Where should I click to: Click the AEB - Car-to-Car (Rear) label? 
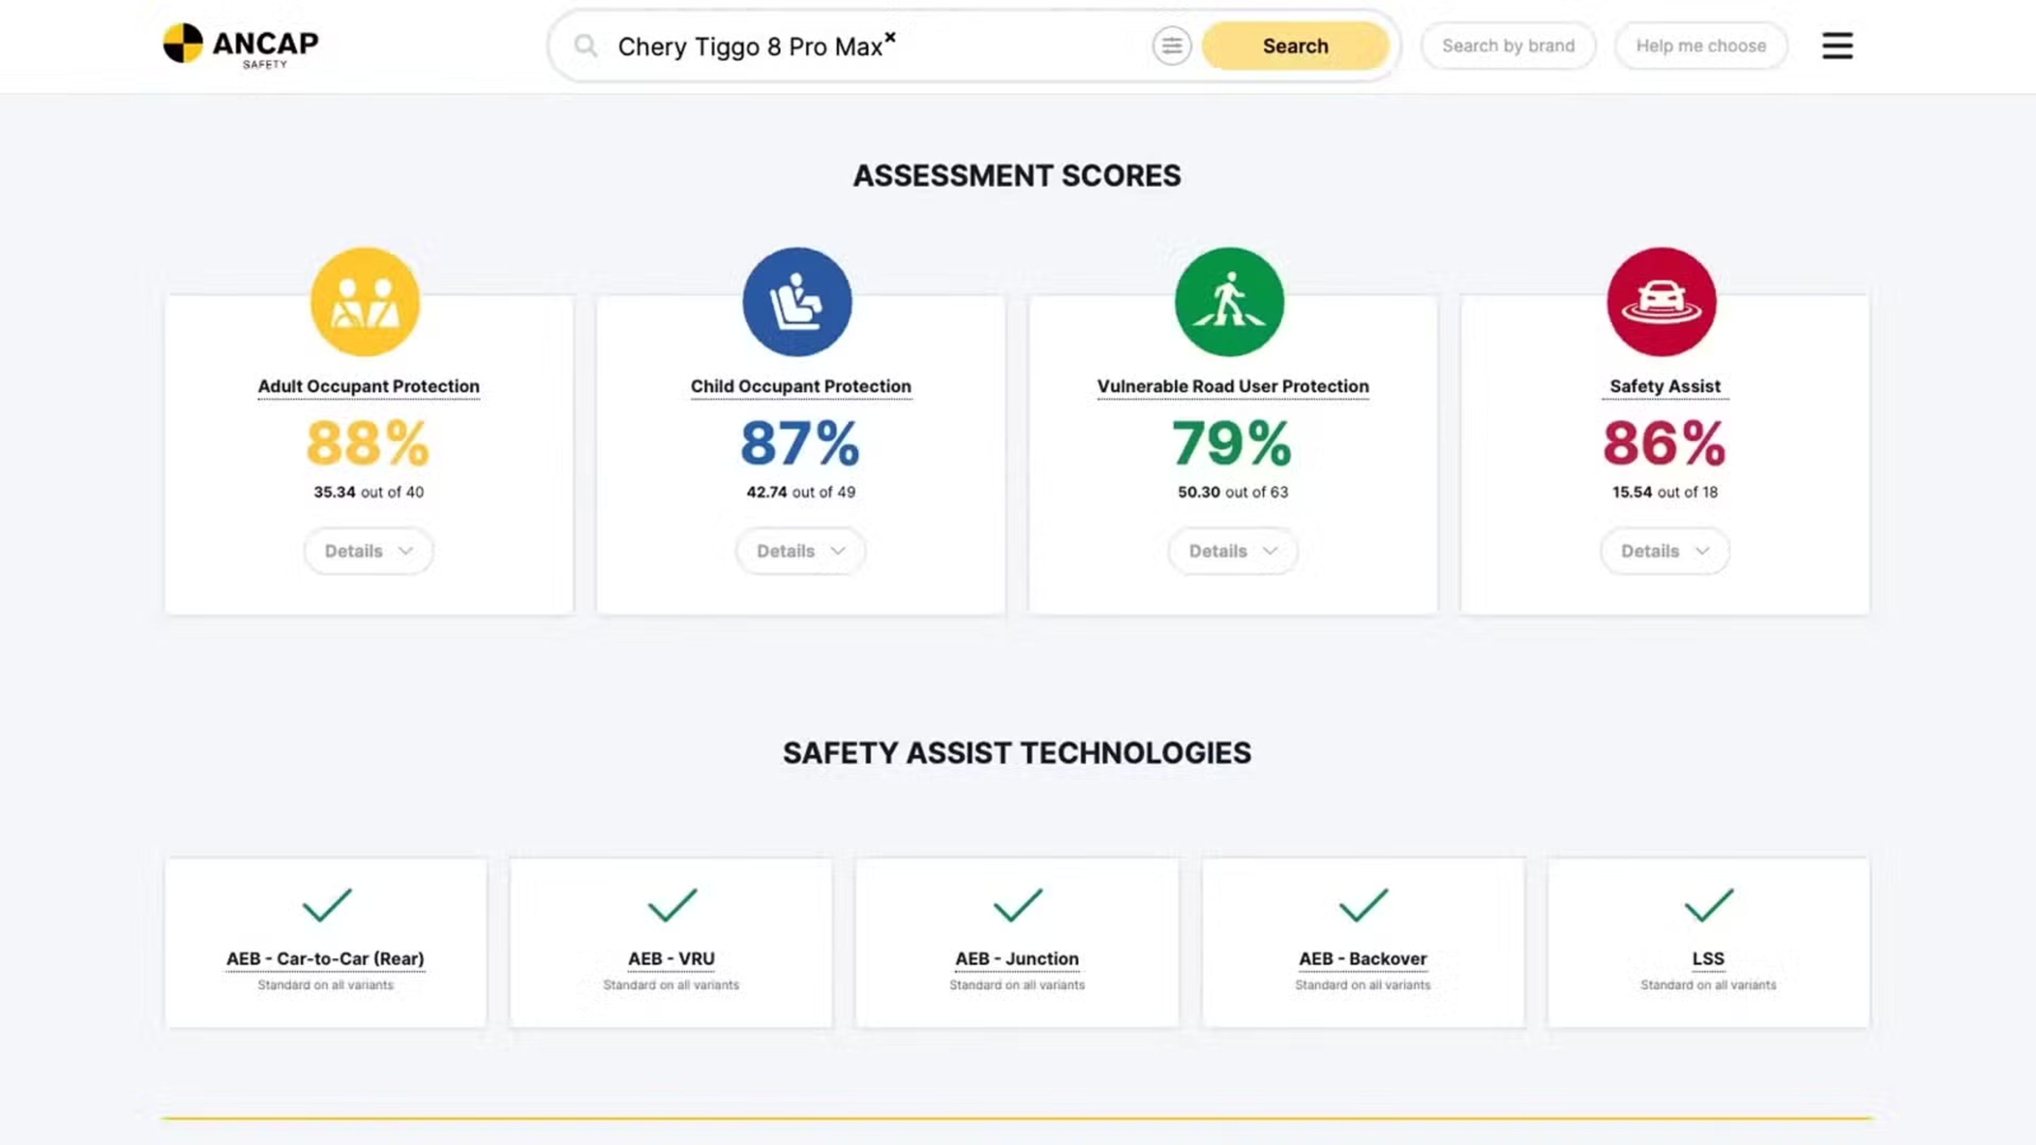pyautogui.click(x=326, y=958)
